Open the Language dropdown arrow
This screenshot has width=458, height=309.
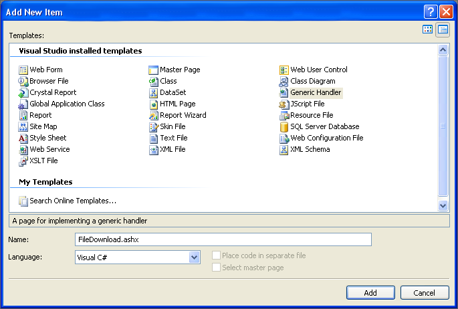pyautogui.click(x=194, y=257)
